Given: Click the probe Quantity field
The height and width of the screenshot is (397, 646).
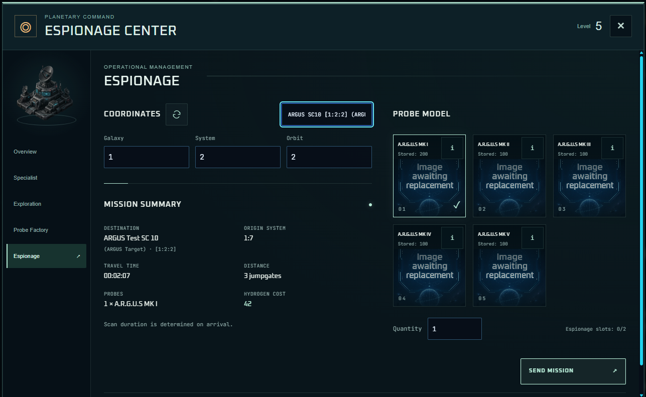Looking at the screenshot, I should coord(455,329).
